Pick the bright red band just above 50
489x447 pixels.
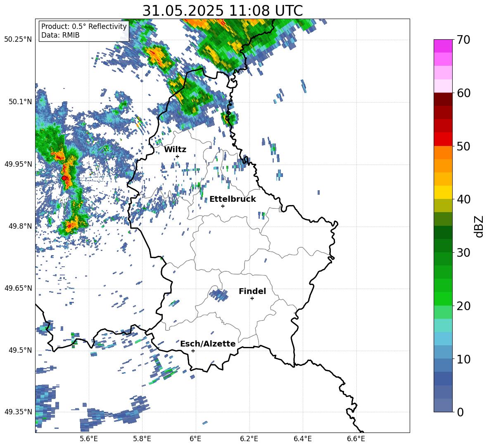coord(443,139)
